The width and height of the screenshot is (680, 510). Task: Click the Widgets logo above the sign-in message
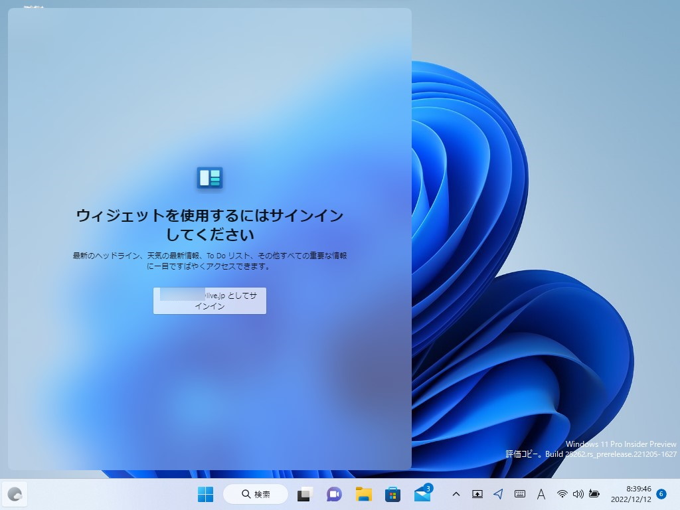pyautogui.click(x=210, y=178)
